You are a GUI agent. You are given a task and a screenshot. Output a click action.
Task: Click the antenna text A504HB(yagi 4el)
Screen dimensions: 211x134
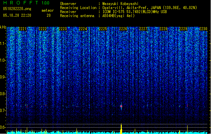coord(118,16)
